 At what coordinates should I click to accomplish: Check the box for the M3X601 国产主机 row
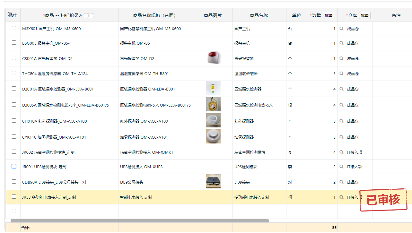[x=14, y=28]
